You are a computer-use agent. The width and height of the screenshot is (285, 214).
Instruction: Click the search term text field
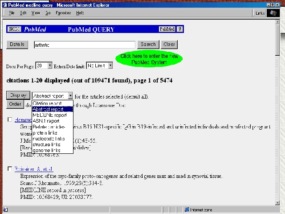[84, 45]
